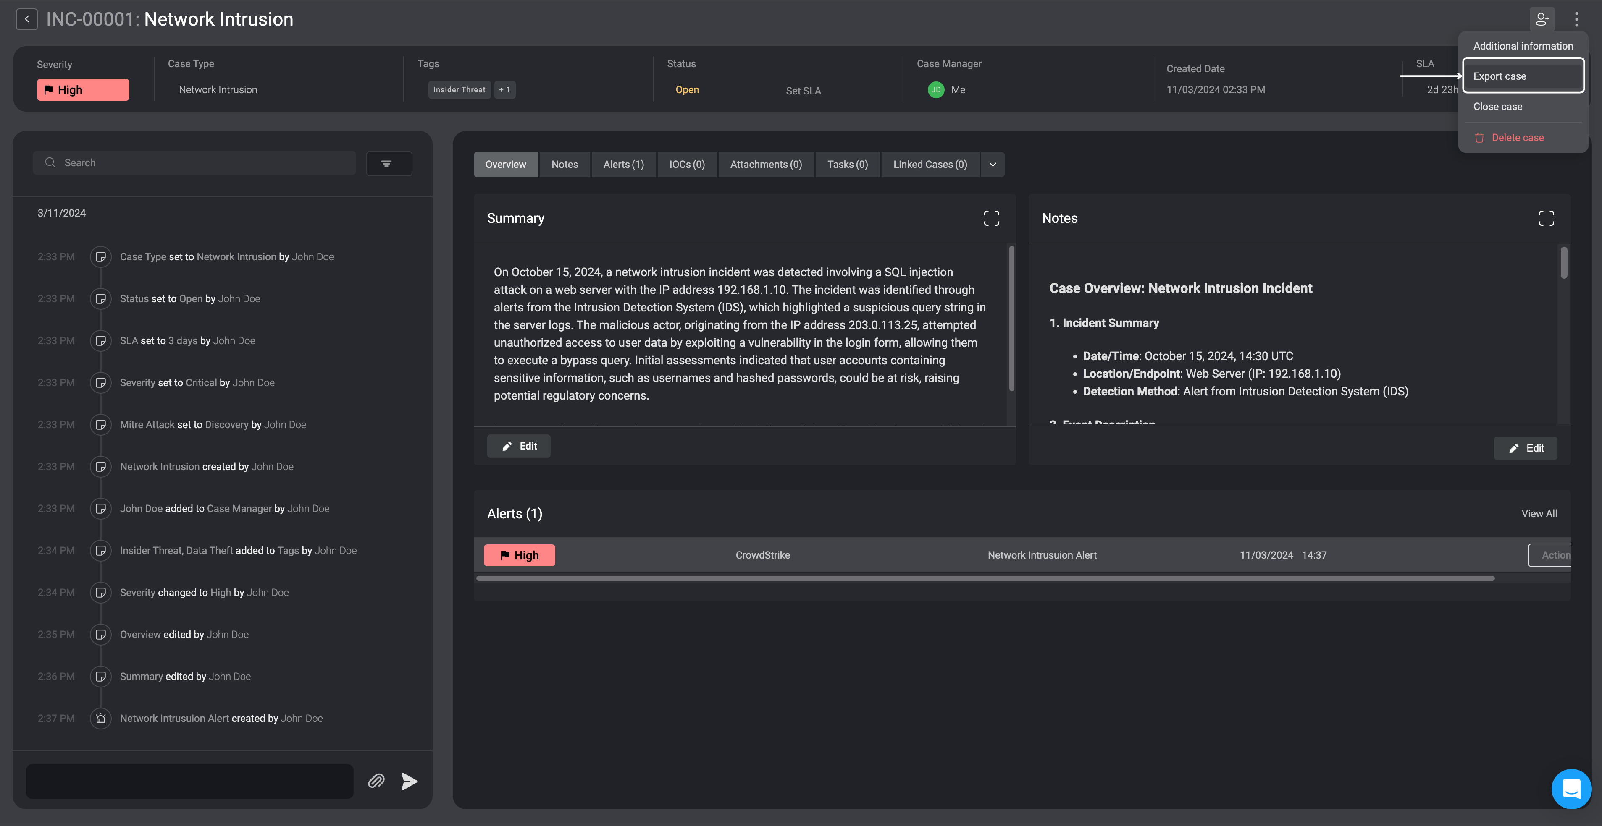Click the note icon for Status set to Open
Image resolution: width=1602 pixels, height=826 pixels.
tap(101, 299)
